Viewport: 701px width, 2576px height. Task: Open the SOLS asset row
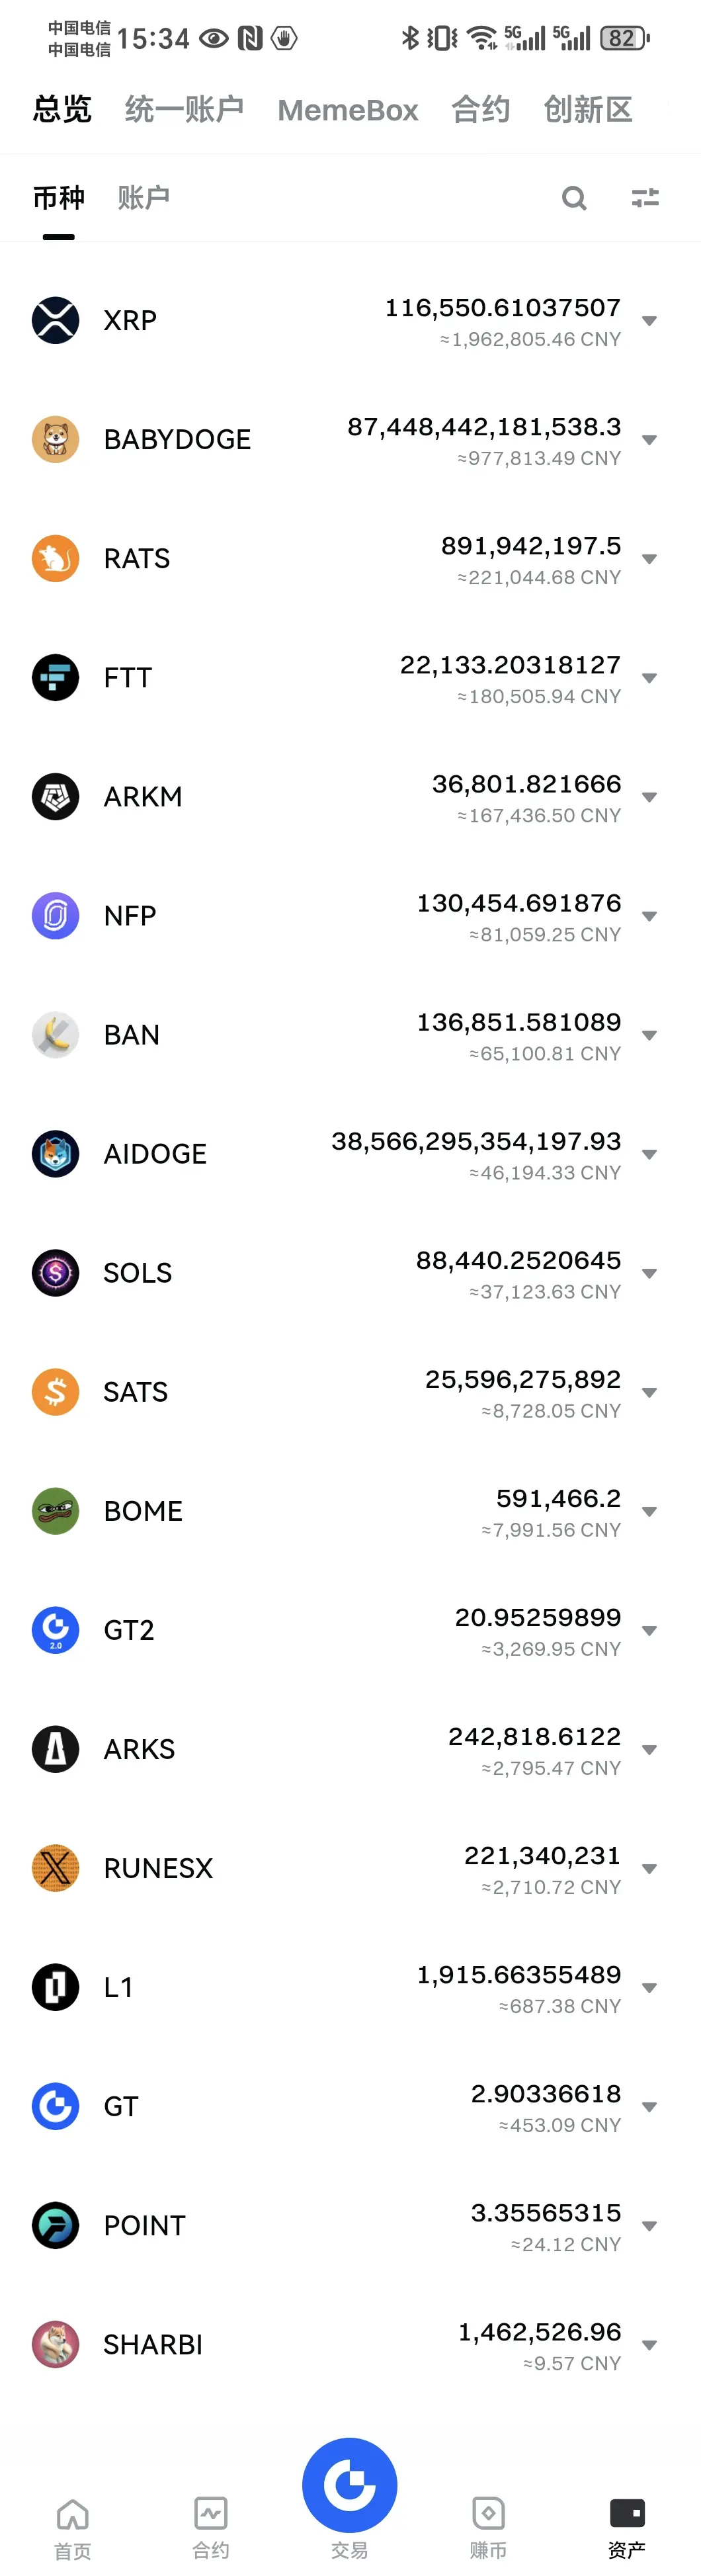click(x=350, y=1273)
